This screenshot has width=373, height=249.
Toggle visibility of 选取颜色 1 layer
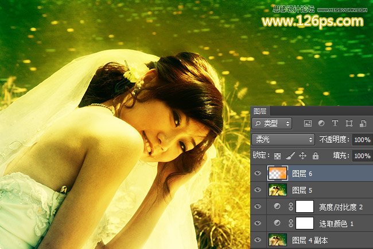258,223
